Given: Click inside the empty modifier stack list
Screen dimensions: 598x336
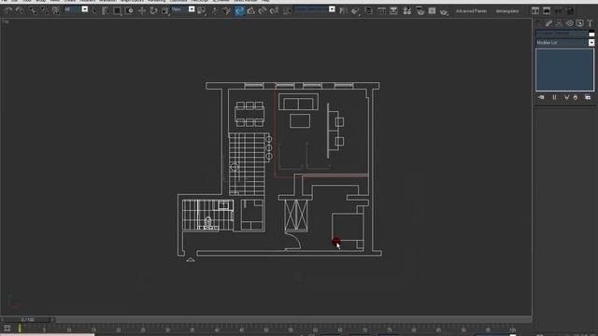Looking at the screenshot, I should click(564, 70).
